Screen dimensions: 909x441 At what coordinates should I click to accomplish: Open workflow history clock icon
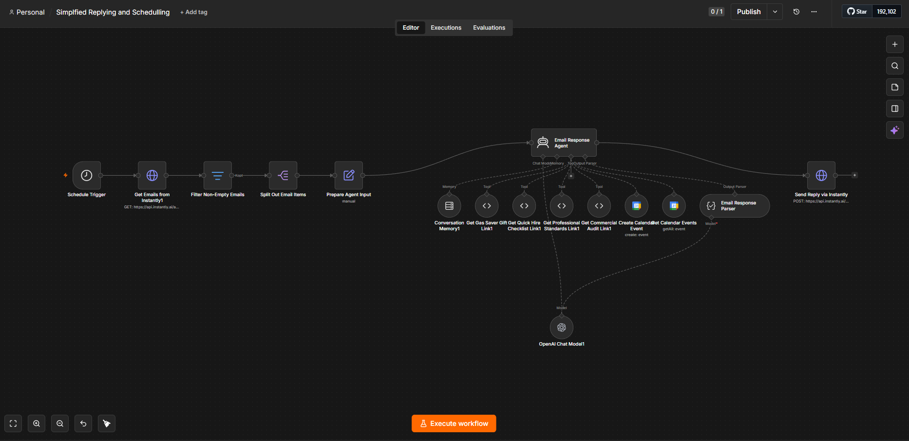pyautogui.click(x=796, y=12)
